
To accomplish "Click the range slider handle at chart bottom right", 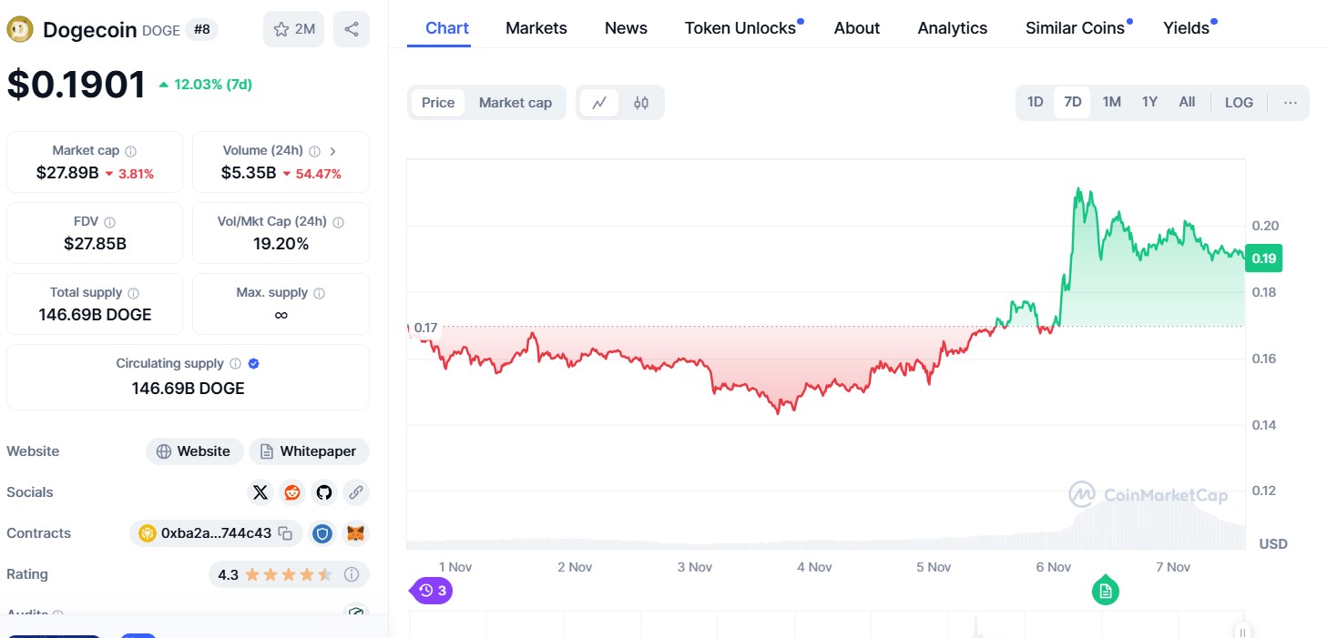I will [x=1242, y=632].
